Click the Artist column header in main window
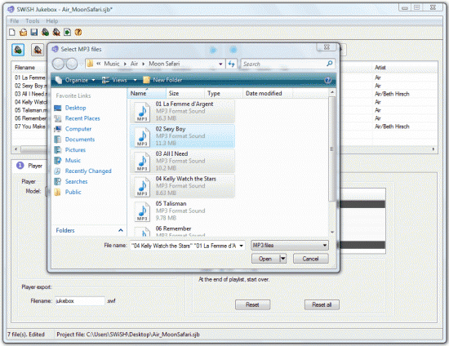 click(405, 68)
